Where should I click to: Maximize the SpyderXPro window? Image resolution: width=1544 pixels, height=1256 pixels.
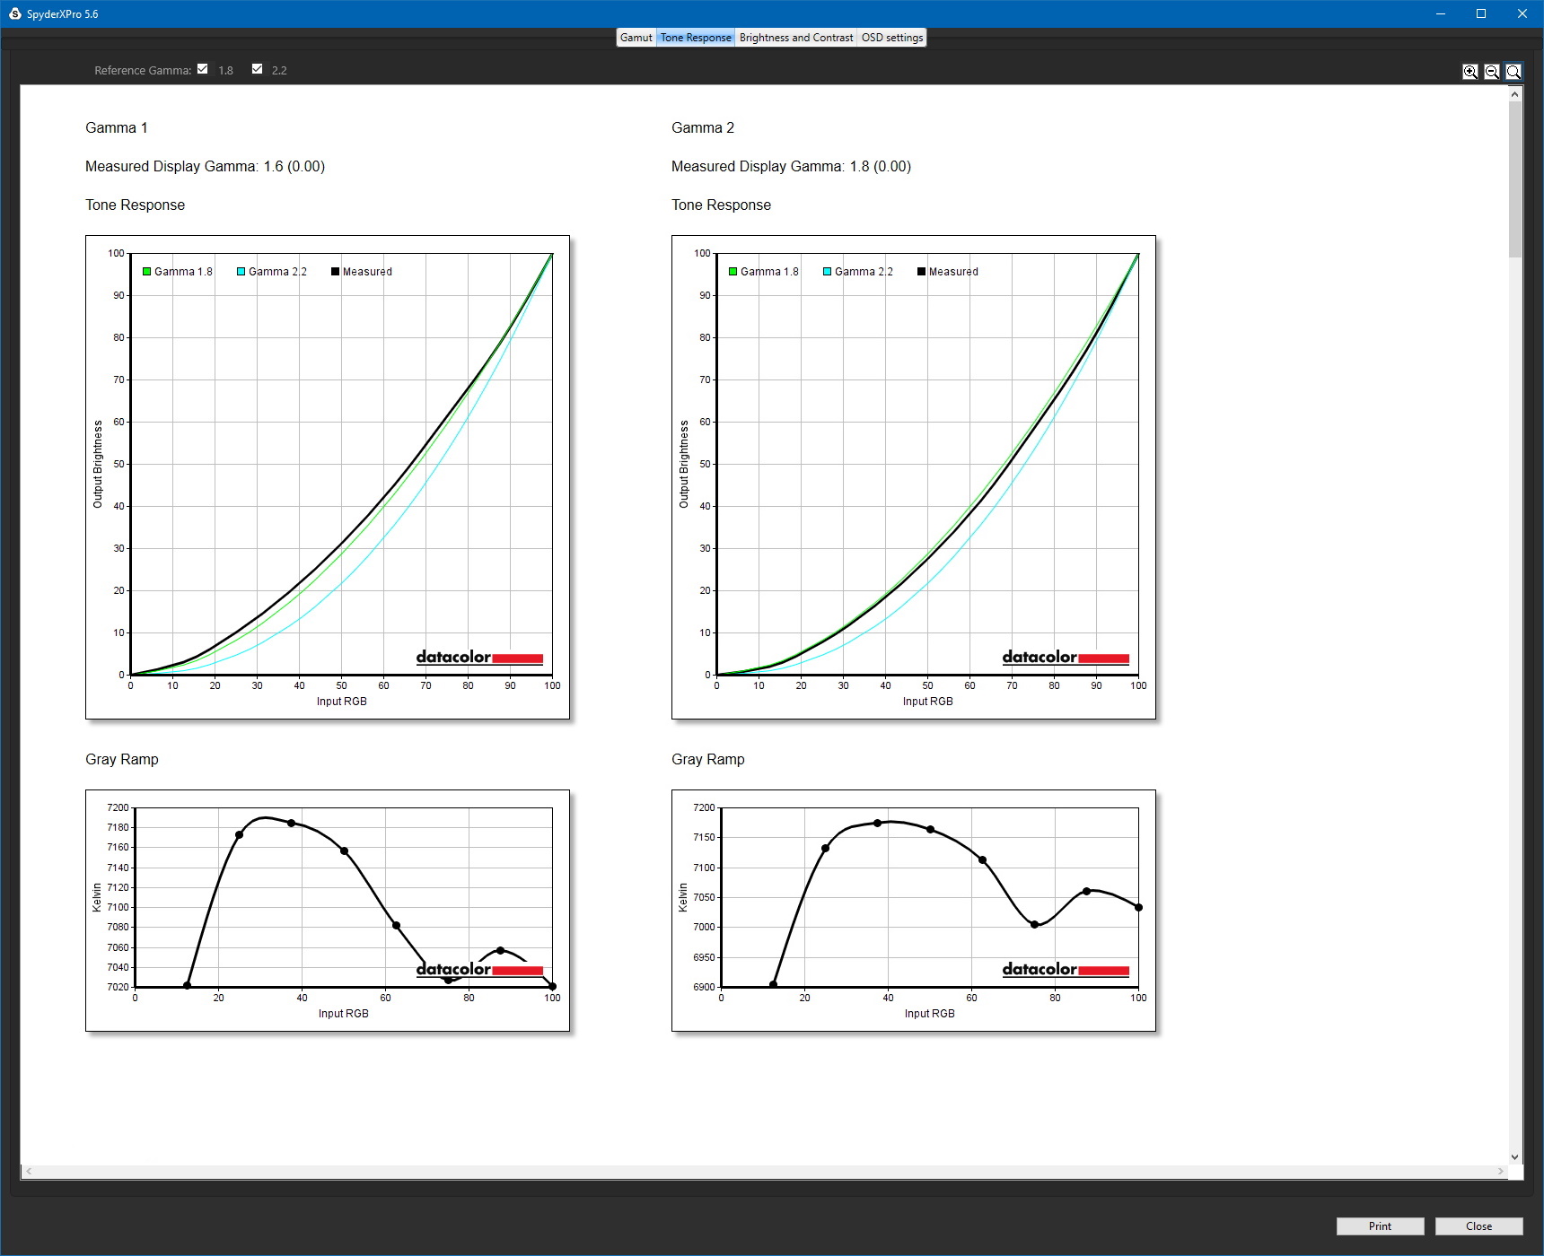click(1481, 13)
